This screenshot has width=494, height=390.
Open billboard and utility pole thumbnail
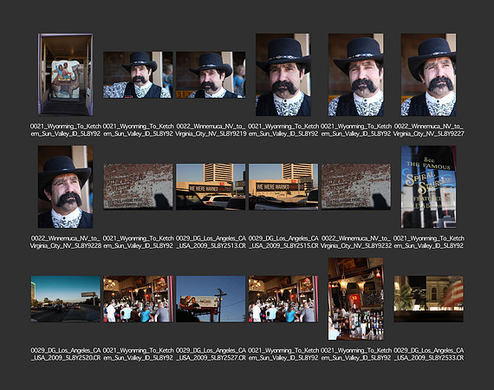coord(211,299)
